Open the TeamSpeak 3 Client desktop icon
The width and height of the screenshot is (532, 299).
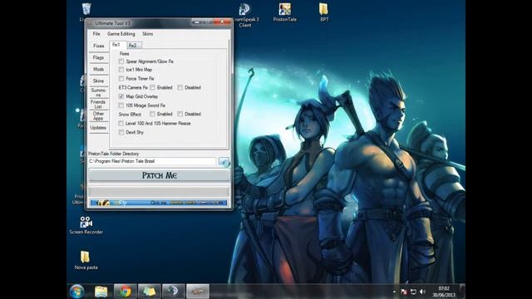[245, 15]
